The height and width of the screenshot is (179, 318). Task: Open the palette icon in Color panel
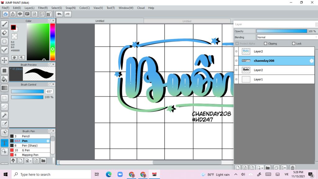(x=14, y=57)
